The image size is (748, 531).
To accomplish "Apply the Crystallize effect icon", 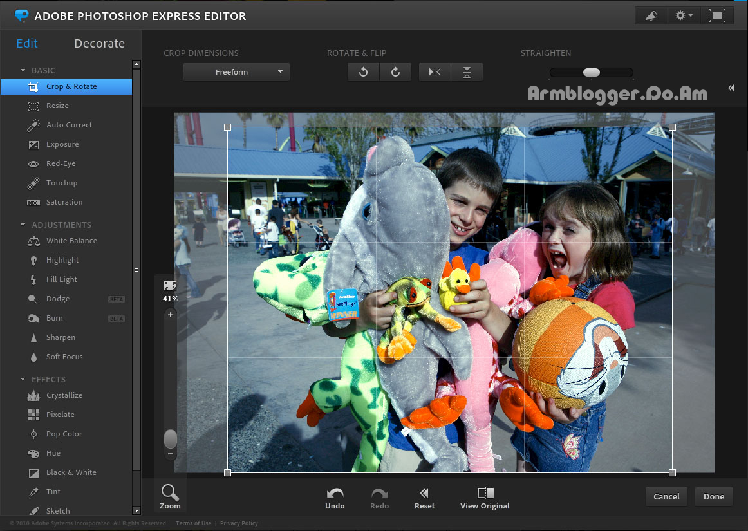I will 33,395.
